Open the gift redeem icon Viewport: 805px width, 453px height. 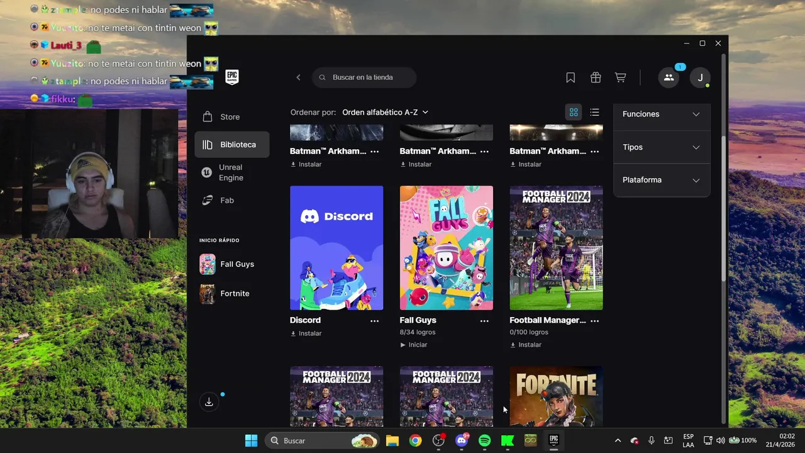click(x=596, y=77)
